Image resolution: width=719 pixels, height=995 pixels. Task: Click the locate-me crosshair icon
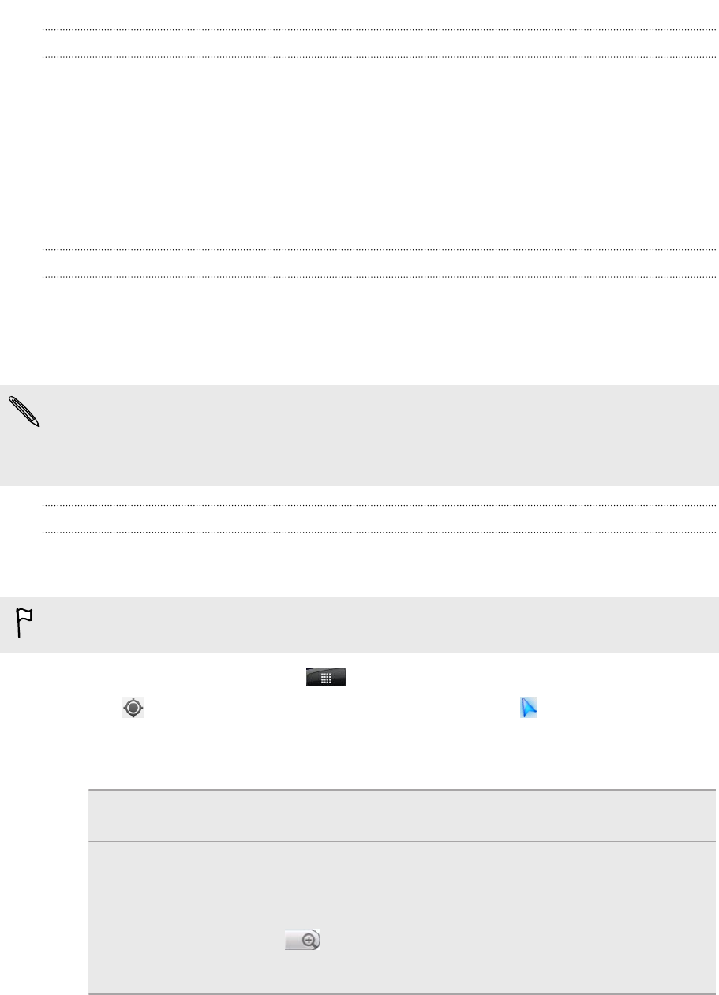pyautogui.click(x=133, y=708)
